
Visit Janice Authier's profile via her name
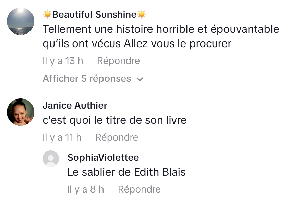tap(75, 105)
